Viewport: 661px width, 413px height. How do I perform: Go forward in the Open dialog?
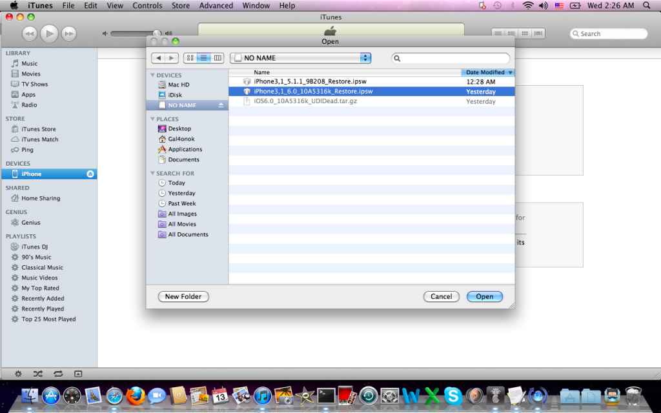pyautogui.click(x=172, y=58)
